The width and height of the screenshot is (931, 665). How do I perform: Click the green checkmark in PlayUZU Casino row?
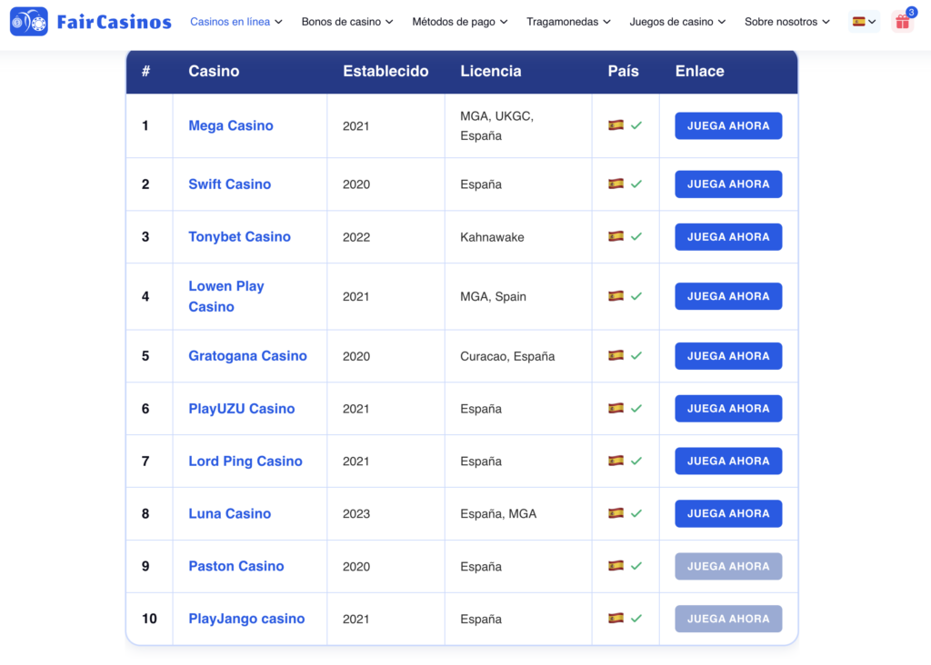pos(636,408)
